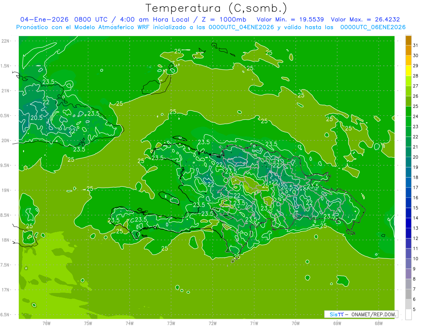This screenshot has width=425, height=328.
Task: Click the colorbar scale label '31'
Action: [415, 45]
